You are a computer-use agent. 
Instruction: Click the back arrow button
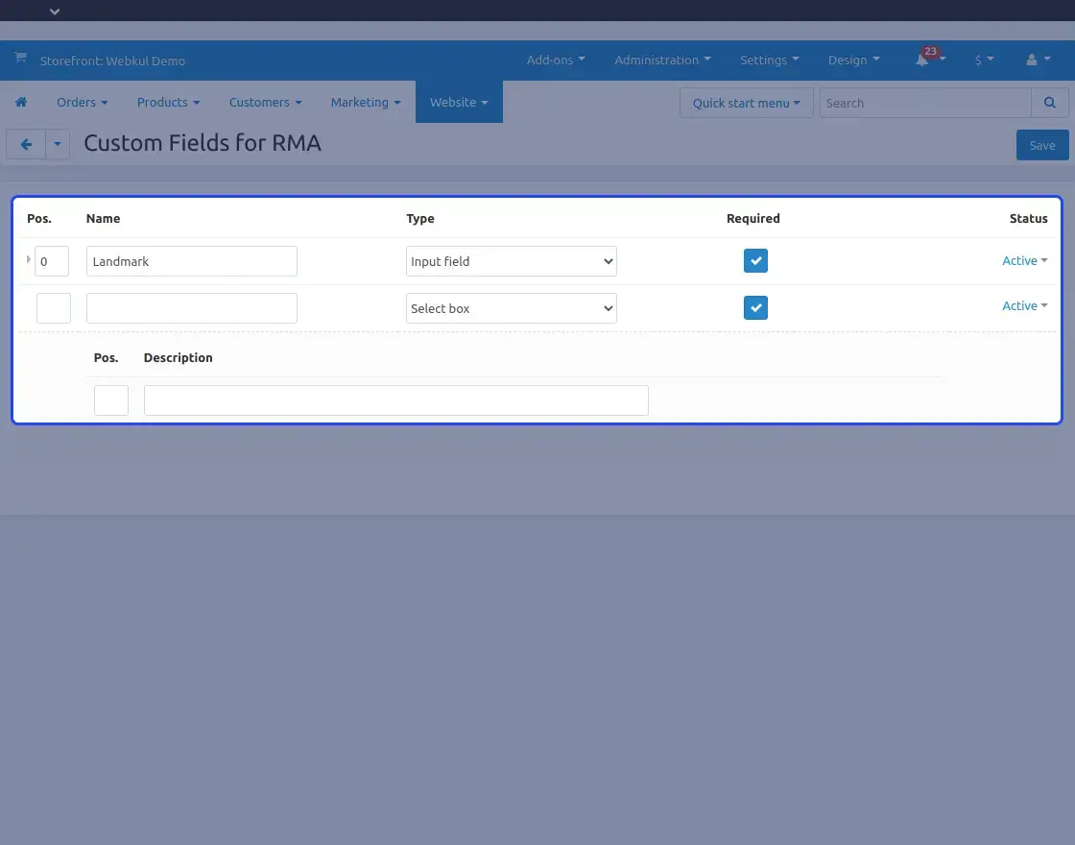click(26, 145)
